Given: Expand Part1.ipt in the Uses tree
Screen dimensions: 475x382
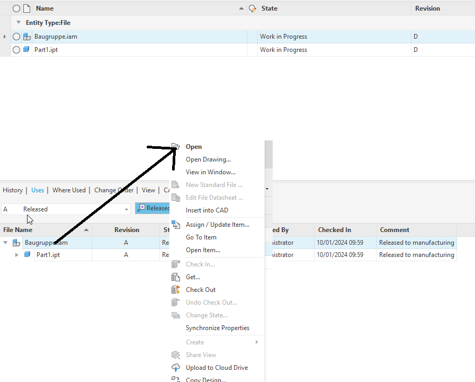Looking at the screenshot, I should point(16,254).
